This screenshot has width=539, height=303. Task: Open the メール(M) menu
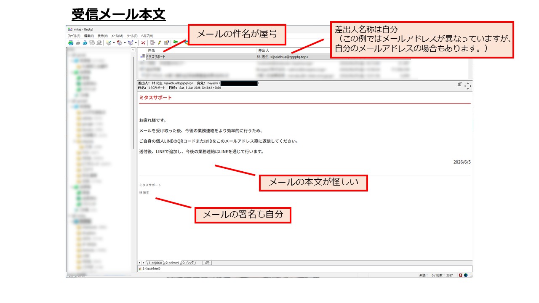117,36
